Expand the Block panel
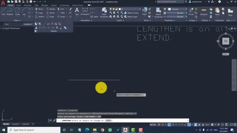Viewport: 237px width, 133px height. [147, 20]
